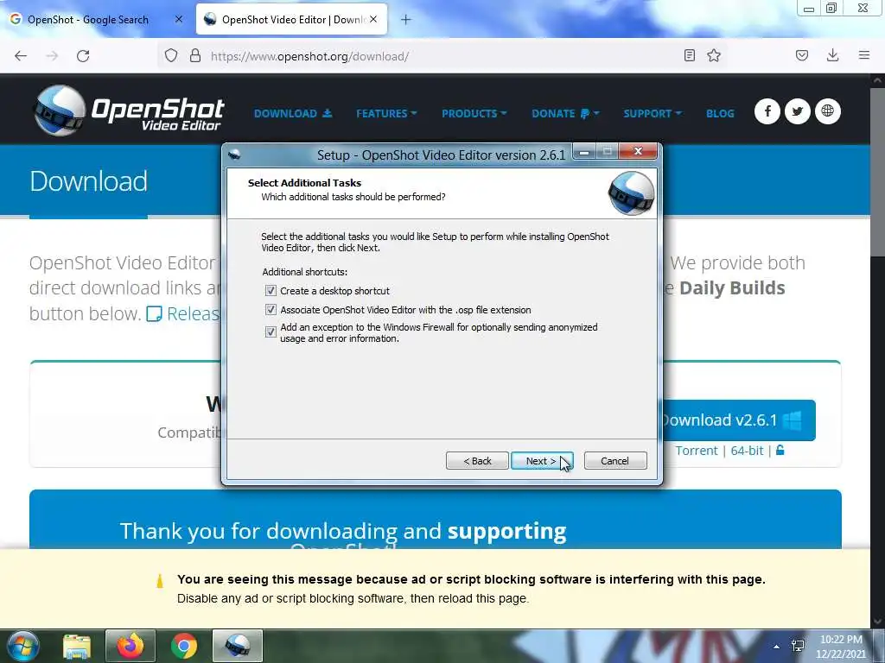Go to DOWNLOAD in the site navigation

(293, 113)
